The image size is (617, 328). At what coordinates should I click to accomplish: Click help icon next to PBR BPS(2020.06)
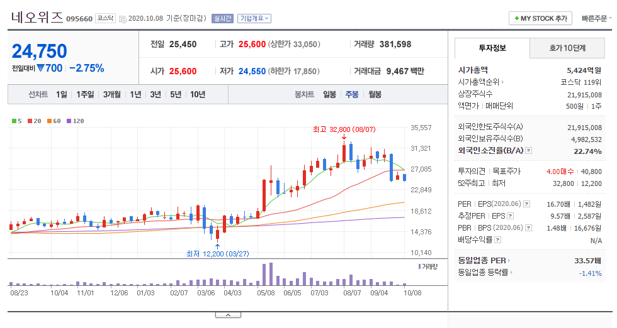tap(528, 228)
